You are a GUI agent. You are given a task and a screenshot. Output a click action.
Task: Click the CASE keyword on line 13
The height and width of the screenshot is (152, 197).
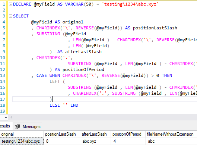click(x=42, y=75)
